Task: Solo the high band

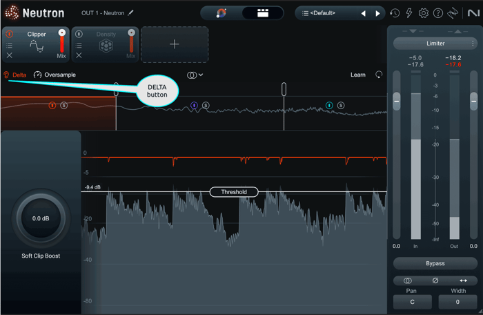Action: (x=341, y=106)
